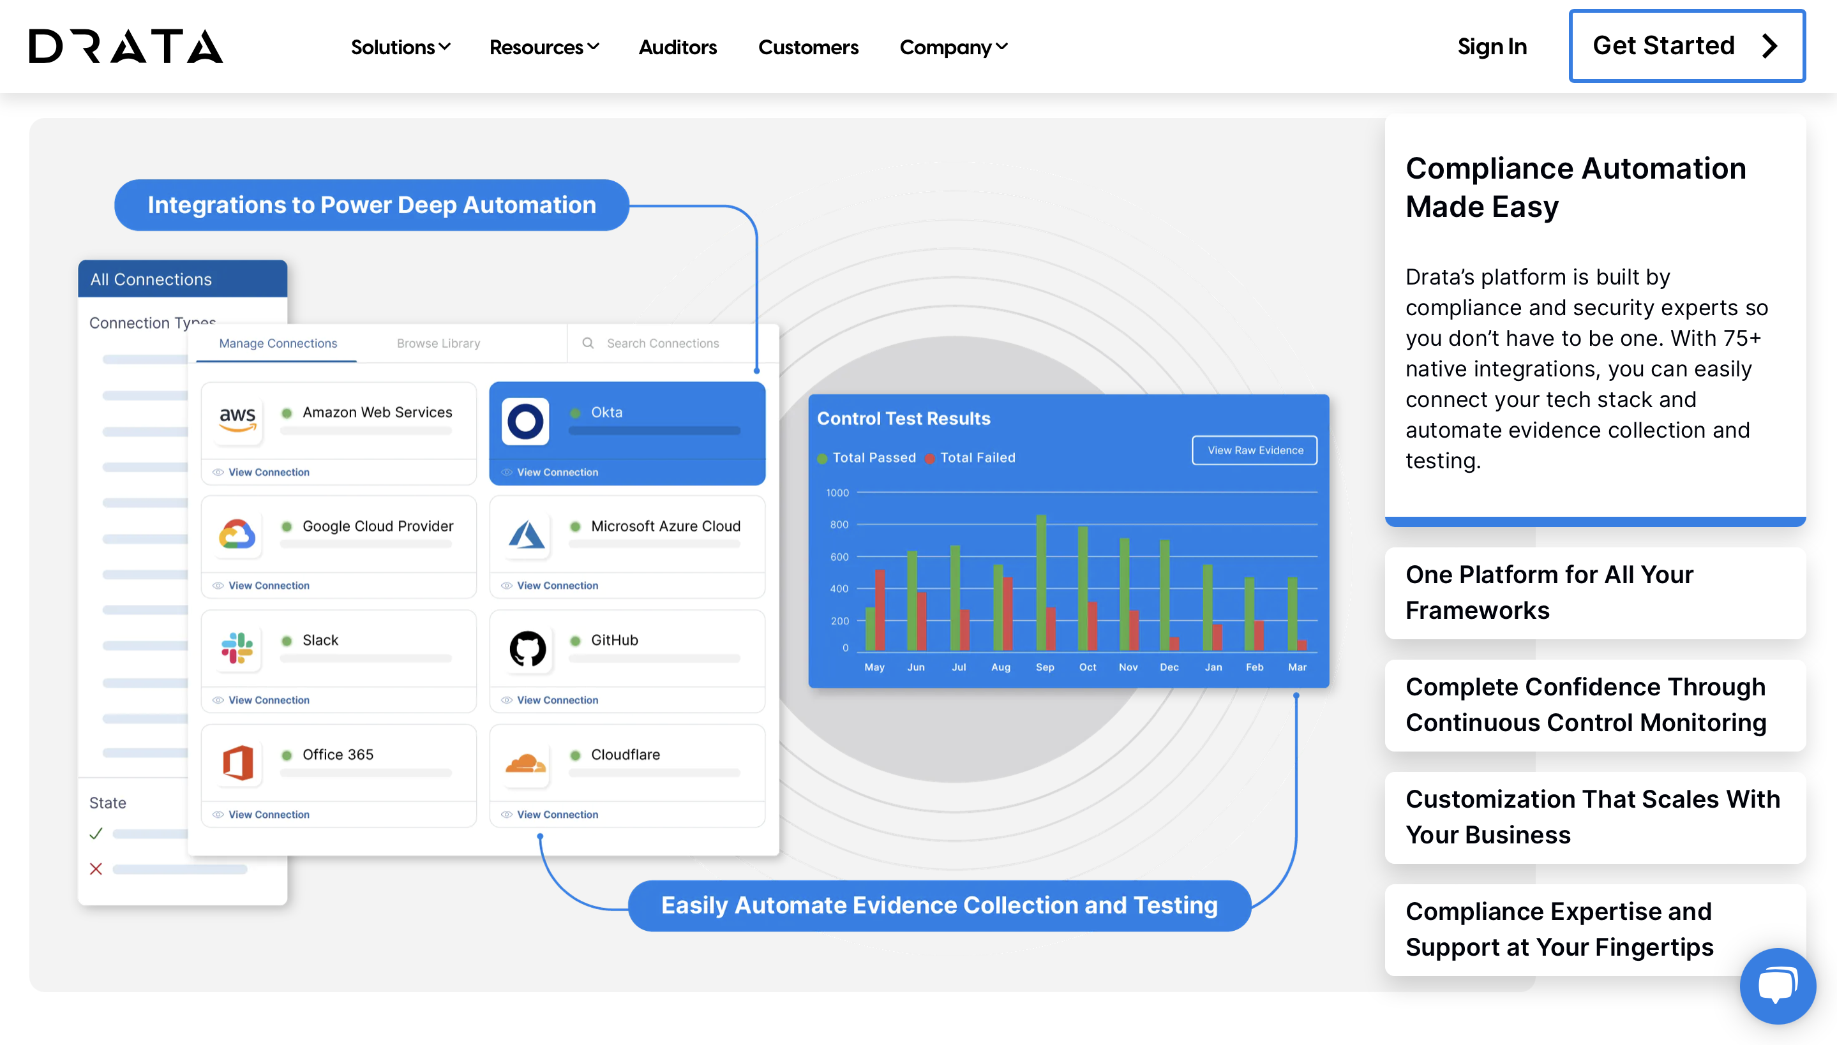The height and width of the screenshot is (1045, 1837).
Task: Click the GitHub logo icon
Action: pos(527,648)
